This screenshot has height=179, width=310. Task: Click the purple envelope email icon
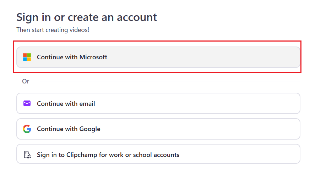(27, 104)
